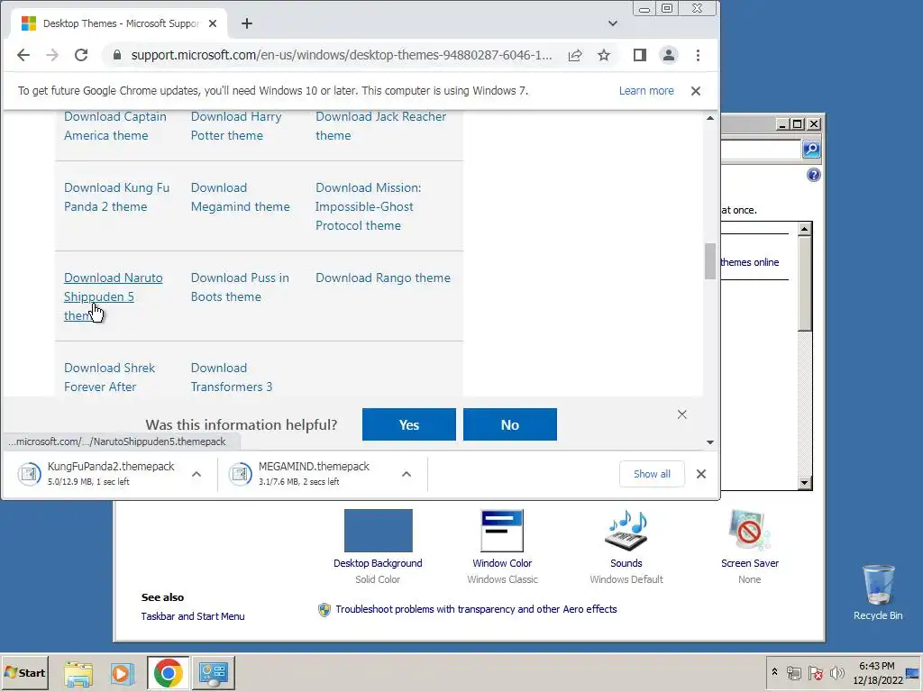The width and height of the screenshot is (923, 692).
Task: Open Taskbar and Start Menu link
Action: 193,616
